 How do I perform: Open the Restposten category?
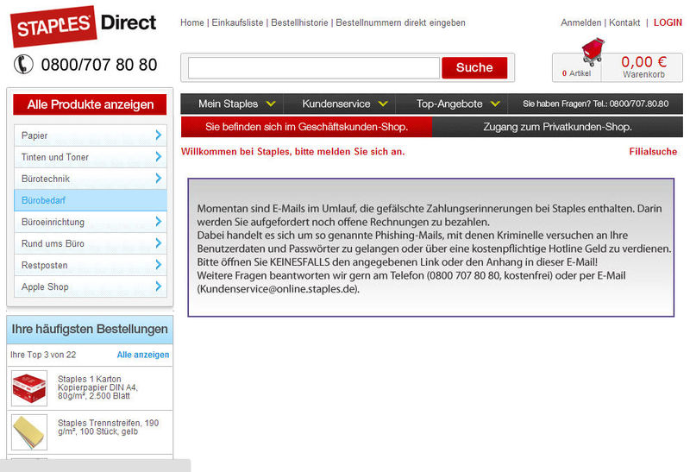91,265
